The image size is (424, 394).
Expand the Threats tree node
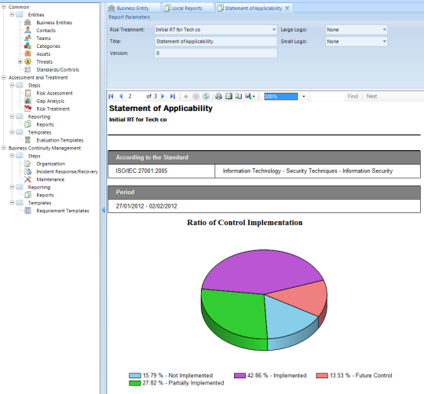pos(20,62)
